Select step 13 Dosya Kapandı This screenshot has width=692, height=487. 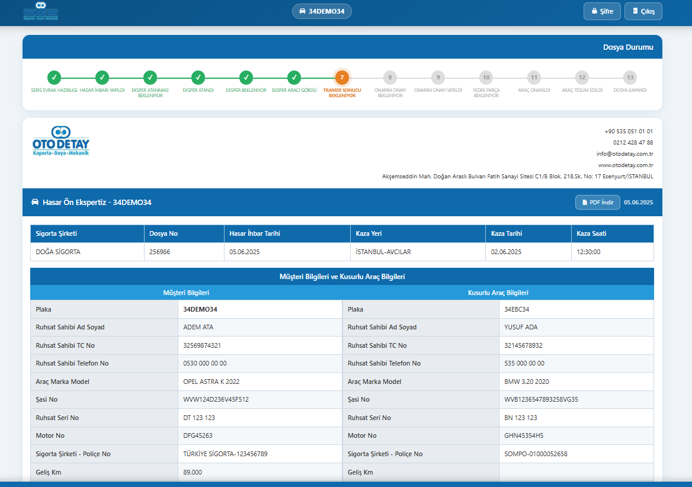[x=630, y=78]
